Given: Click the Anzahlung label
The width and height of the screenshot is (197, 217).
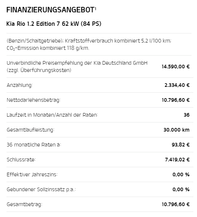Looking at the screenshot, I should 20,85.
